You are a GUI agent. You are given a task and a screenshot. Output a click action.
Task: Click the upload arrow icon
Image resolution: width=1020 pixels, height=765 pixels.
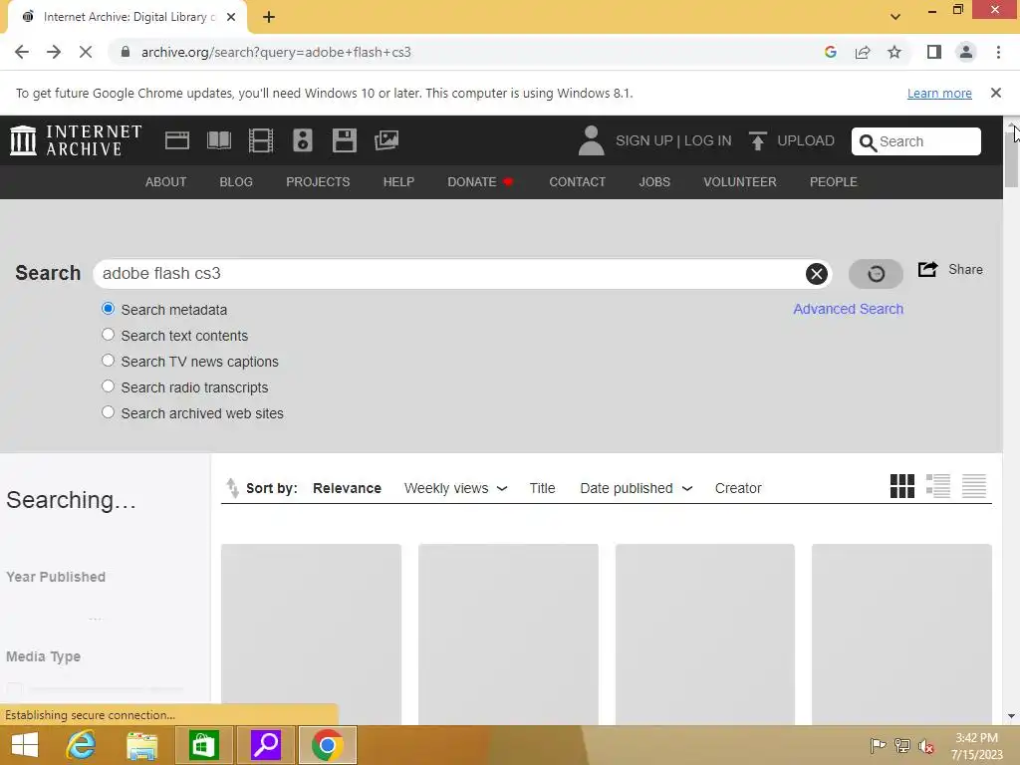tap(757, 140)
